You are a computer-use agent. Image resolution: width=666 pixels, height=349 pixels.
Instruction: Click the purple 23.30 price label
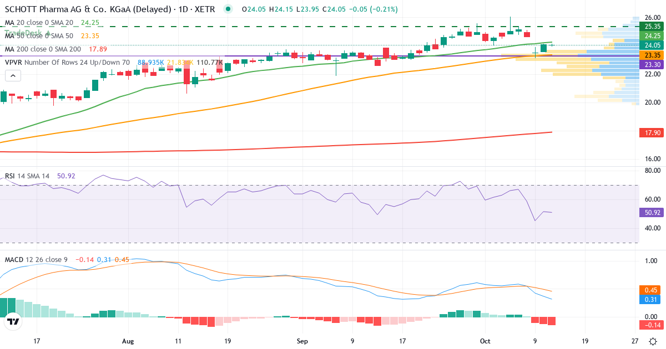pos(650,65)
